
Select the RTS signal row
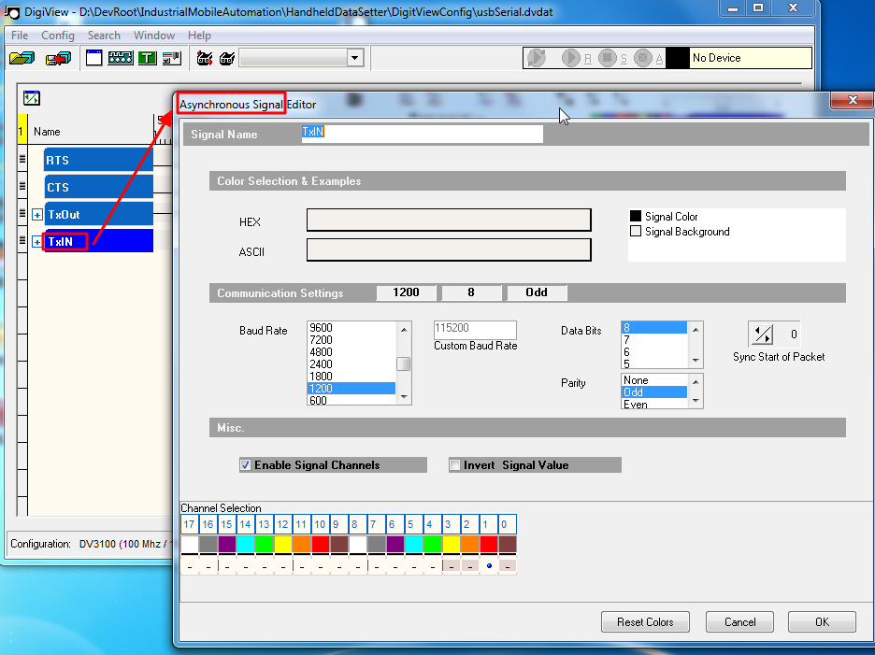99,160
